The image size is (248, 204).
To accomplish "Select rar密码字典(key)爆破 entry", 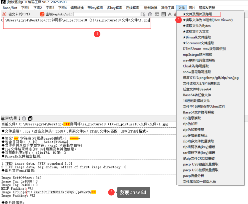I will [x=210, y=153].
